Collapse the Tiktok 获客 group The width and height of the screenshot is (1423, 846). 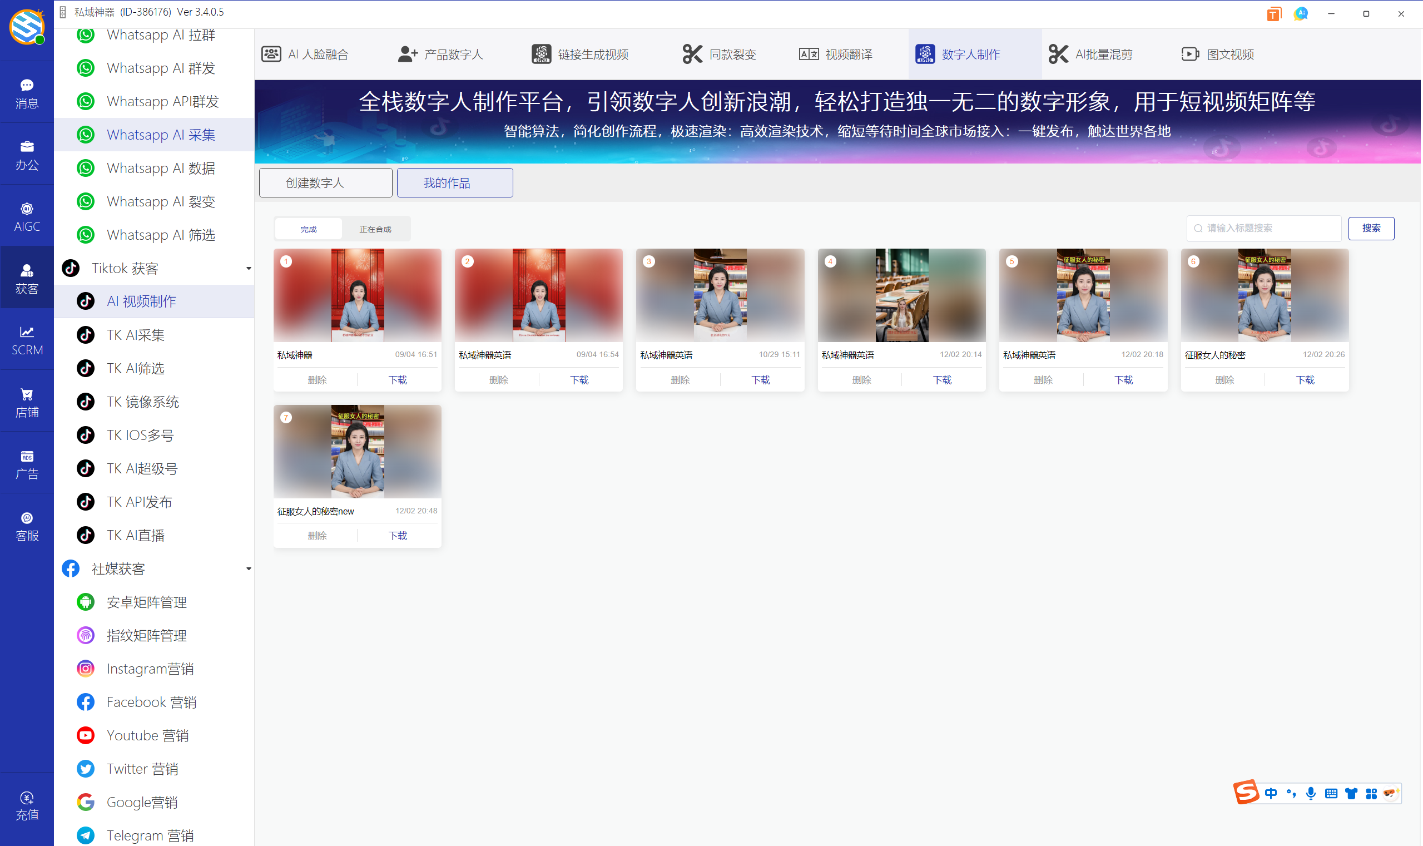248,268
